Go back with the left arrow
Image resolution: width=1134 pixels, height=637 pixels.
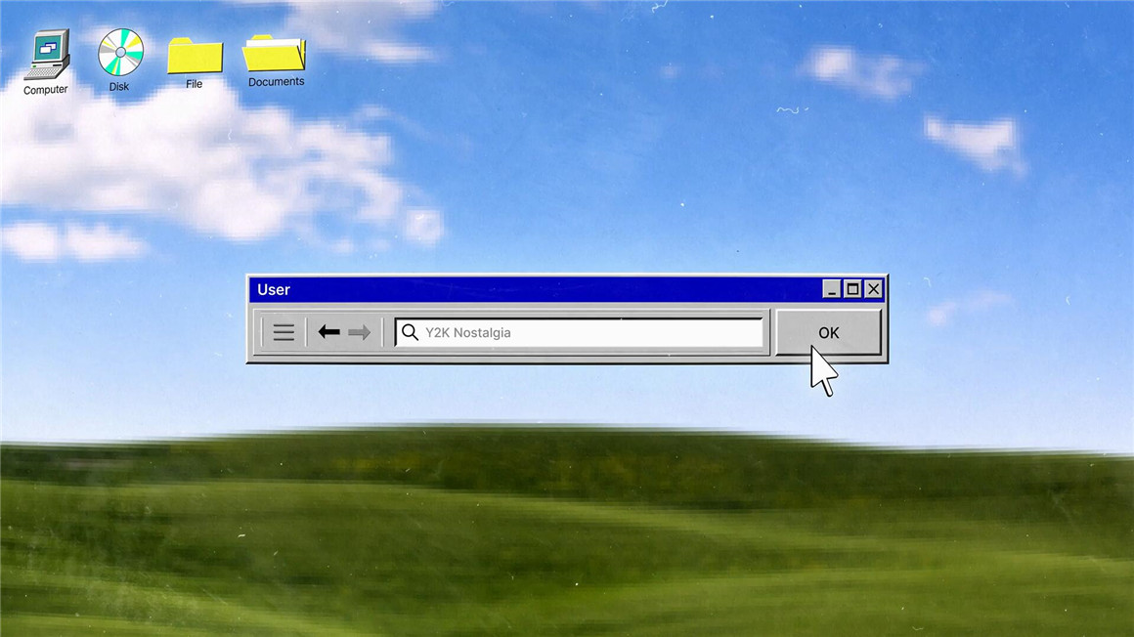click(329, 333)
